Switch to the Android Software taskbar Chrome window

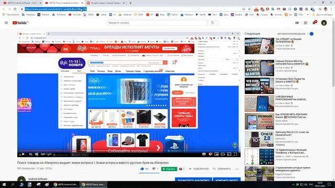pos(65,184)
